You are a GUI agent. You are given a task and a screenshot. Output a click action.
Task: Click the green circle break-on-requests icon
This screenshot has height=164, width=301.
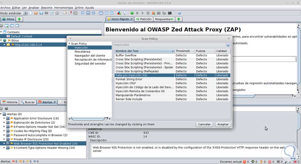click(x=132, y=13)
